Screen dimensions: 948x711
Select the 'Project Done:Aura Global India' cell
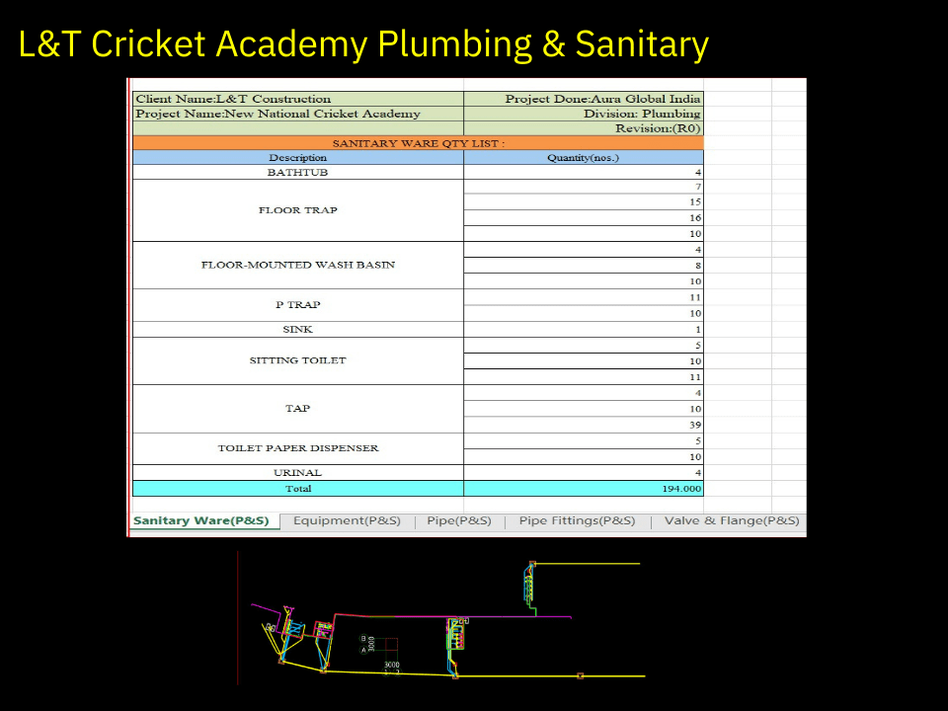(x=584, y=99)
